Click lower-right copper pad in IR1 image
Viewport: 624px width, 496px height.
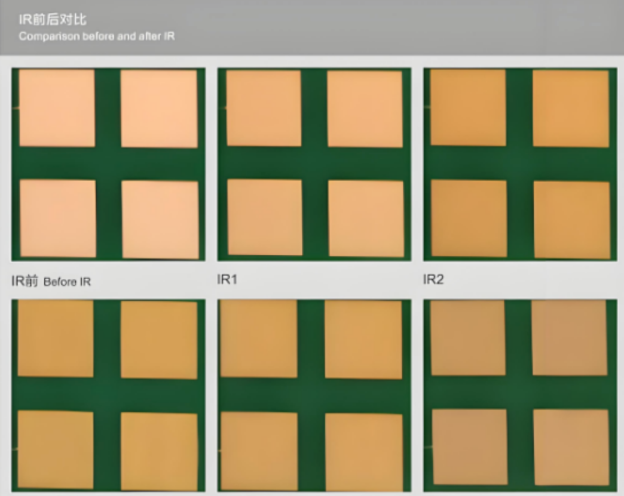366,218
